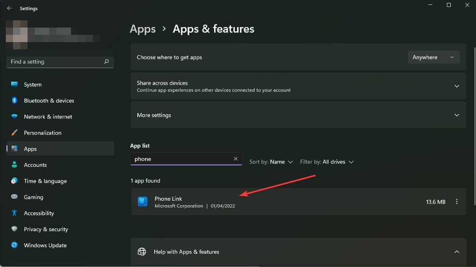Expand Share across devices section

299,86
